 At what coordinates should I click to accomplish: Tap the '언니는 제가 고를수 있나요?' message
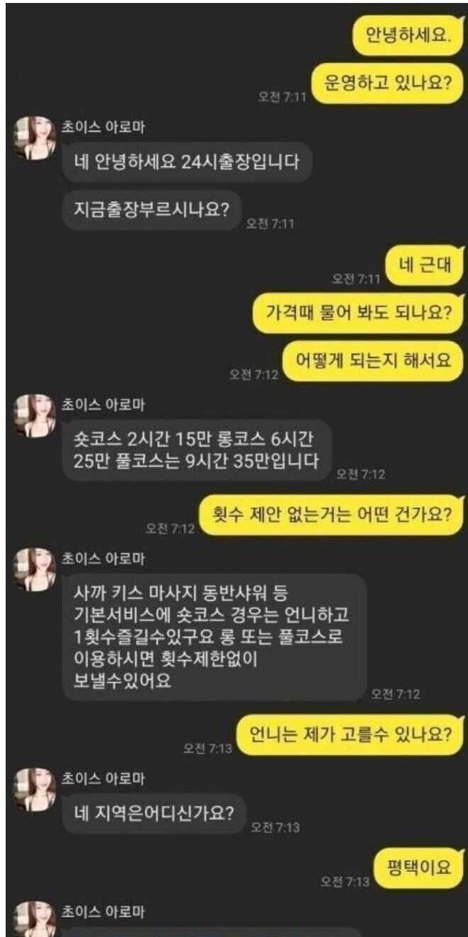pos(351,733)
